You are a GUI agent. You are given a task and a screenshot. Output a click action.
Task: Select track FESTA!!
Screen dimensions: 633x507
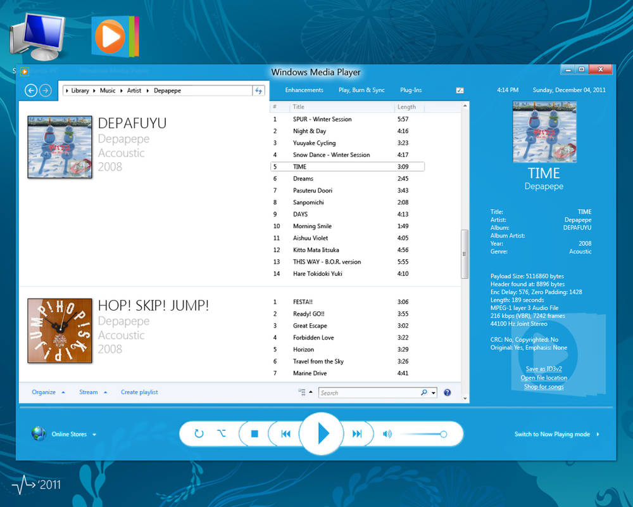pyautogui.click(x=347, y=302)
